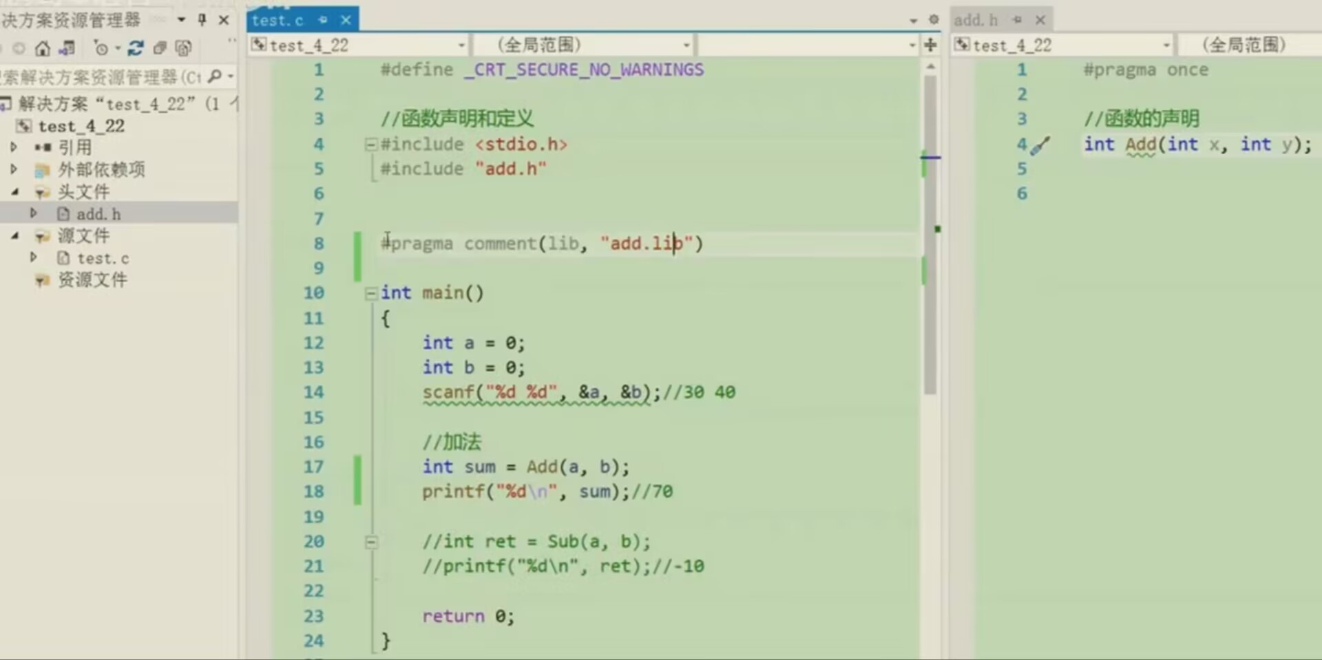Click the 外部依赖项 folder icon
The height and width of the screenshot is (660, 1322).
(42, 170)
